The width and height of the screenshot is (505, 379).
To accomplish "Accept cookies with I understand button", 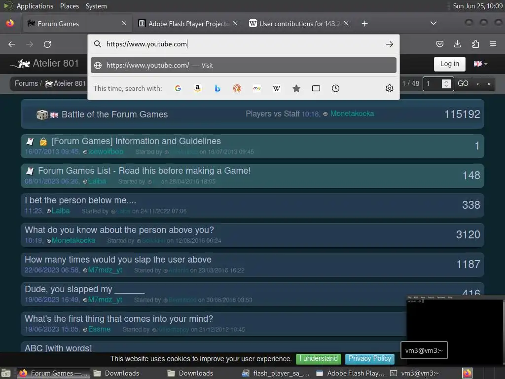I will pos(319,358).
